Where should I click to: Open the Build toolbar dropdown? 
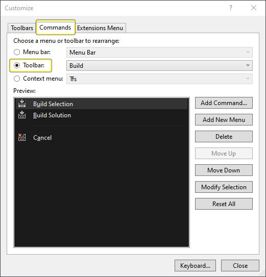pyautogui.click(x=159, y=65)
